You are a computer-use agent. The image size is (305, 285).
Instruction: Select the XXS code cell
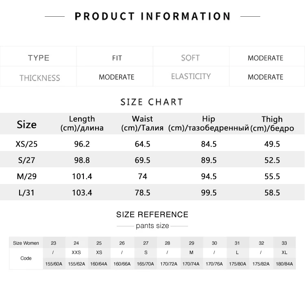pyautogui.click(x=76, y=252)
